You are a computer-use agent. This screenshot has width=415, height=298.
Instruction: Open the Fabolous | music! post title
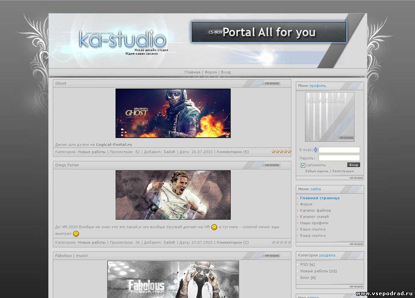(x=72, y=256)
